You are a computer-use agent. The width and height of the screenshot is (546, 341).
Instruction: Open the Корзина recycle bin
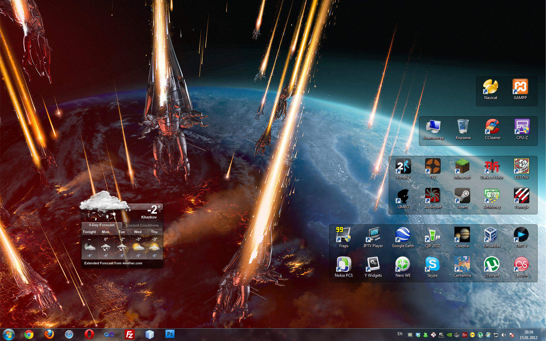tap(463, 130)
